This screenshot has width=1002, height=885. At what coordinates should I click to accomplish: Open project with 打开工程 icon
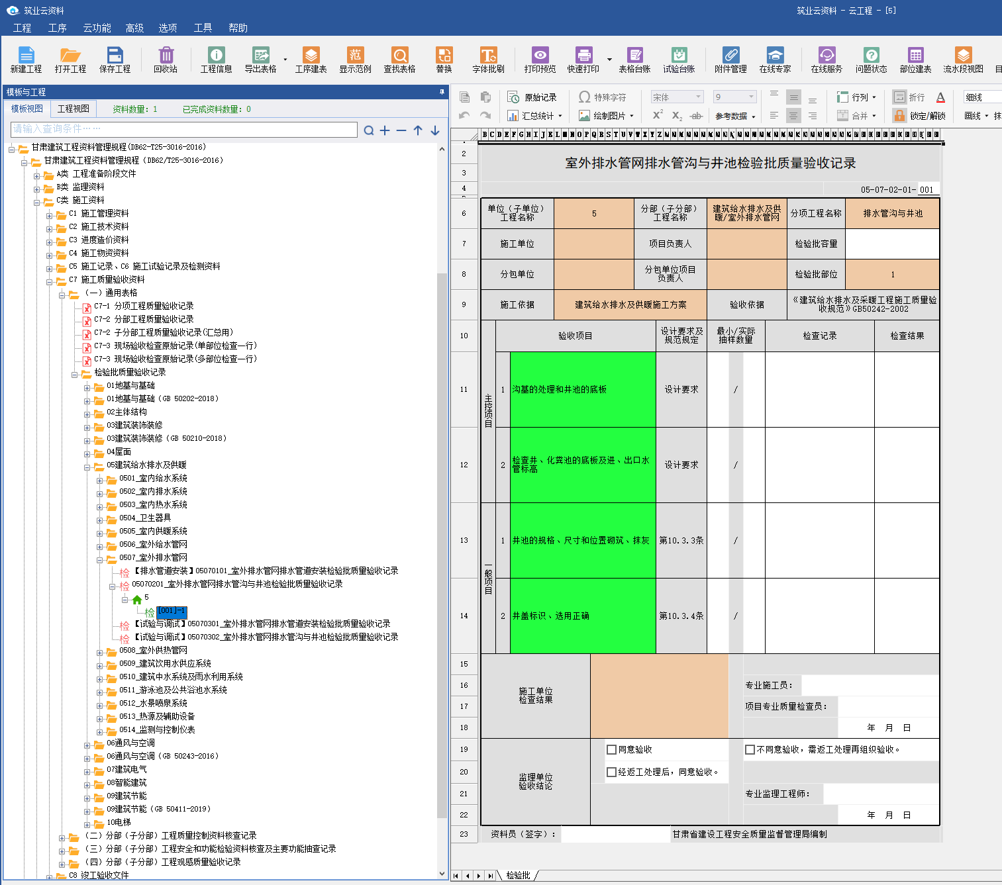pos(70,60)
